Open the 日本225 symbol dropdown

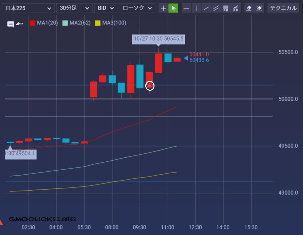(x=28, y=8)
